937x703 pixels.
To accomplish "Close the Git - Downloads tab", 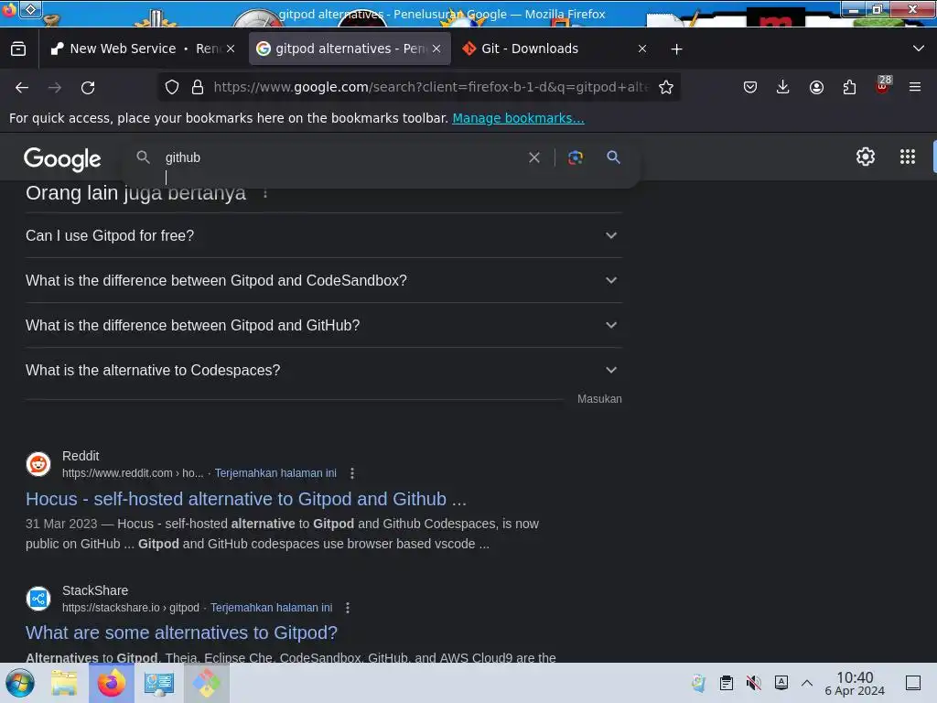I will pyautogui.click(x=642, y=49).
